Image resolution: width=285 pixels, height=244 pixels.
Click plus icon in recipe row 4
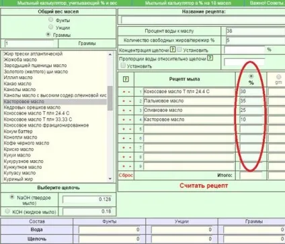[x=124, y=120]
